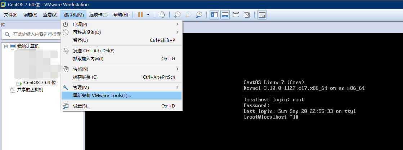Open the 选项卡(T) menu
The width and height of the screenshot is (403, 150).
pyautogui.click(x=98, y=15)
